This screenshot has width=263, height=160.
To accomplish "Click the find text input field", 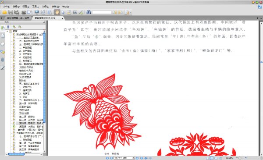I will [102, 12].
